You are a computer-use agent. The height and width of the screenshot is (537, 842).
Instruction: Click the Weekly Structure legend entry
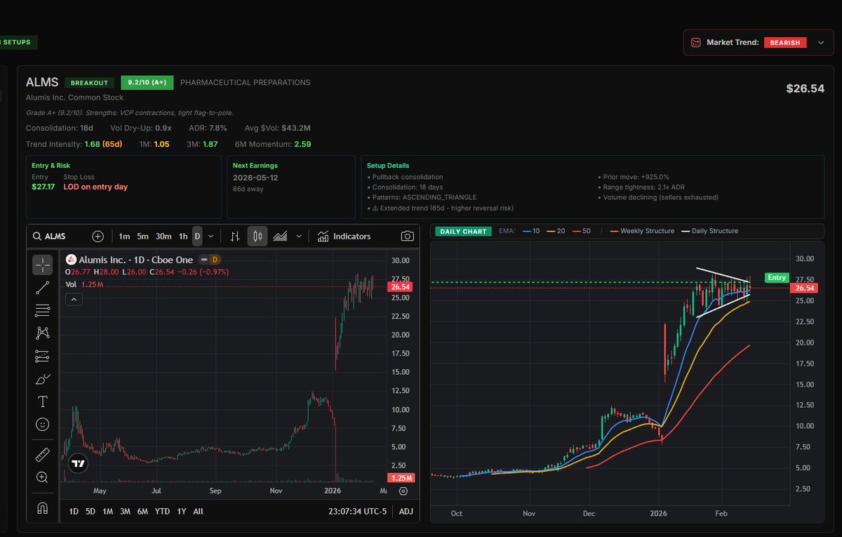point(642,231)
